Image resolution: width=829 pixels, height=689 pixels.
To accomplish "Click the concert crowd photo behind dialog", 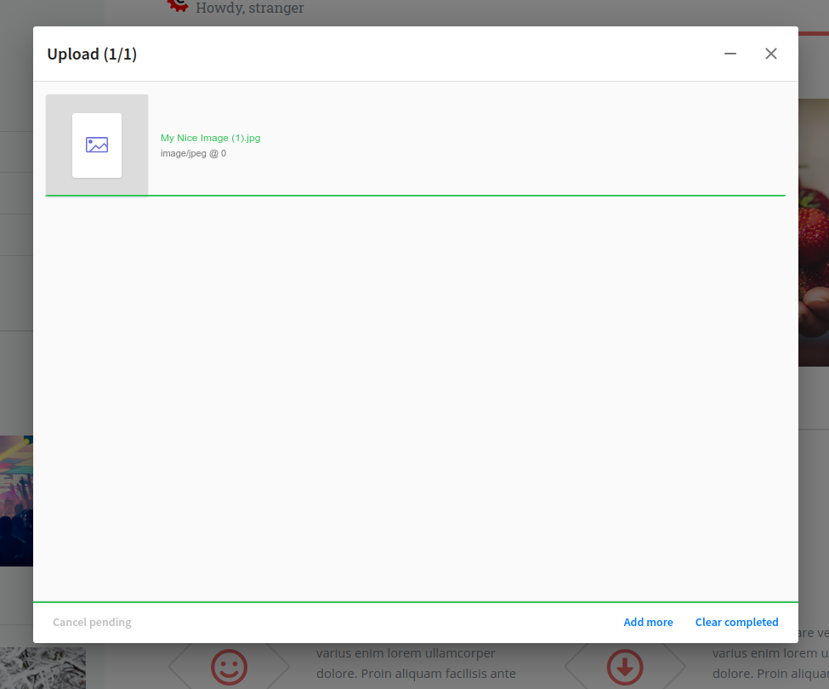I will 16,501.
